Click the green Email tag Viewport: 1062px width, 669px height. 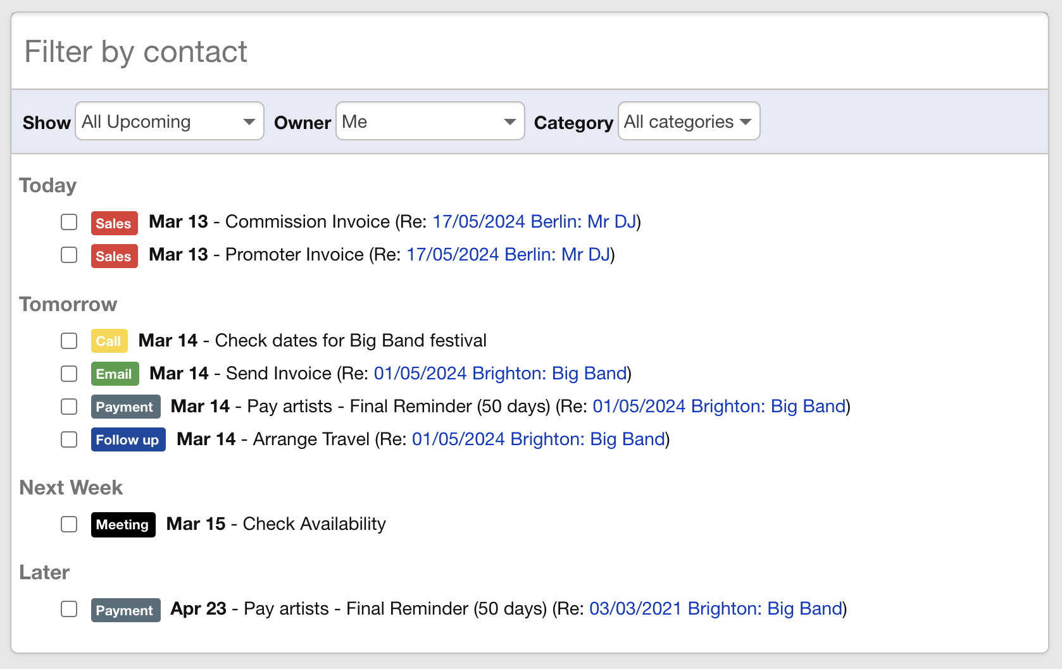click(x=115, y=374)
